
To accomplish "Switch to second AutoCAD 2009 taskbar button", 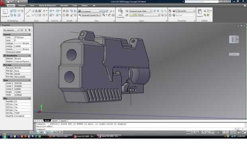I will (109, 136).
